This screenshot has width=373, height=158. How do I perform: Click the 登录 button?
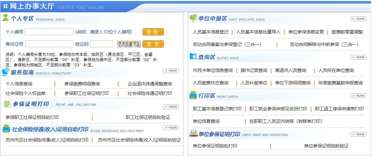pos(153,44)
